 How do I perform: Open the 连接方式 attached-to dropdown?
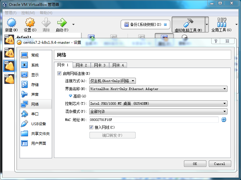(x=112, y=81)
